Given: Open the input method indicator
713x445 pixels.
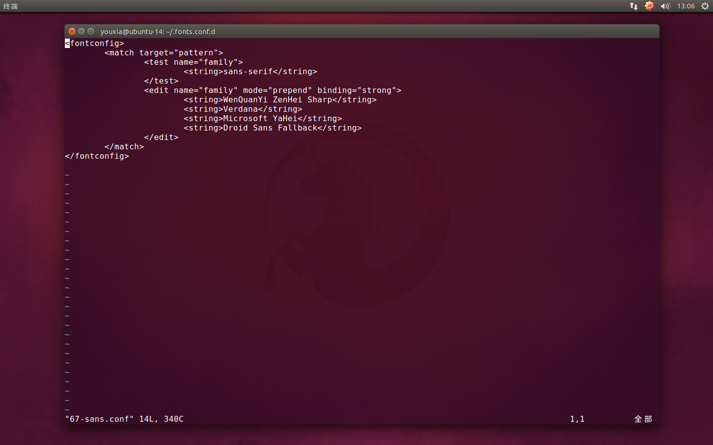Looking at the screenshot, I should click(649, 6).
